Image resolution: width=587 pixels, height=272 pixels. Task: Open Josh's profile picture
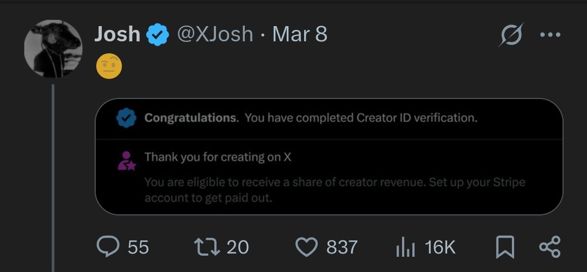(x=53, y=49)
